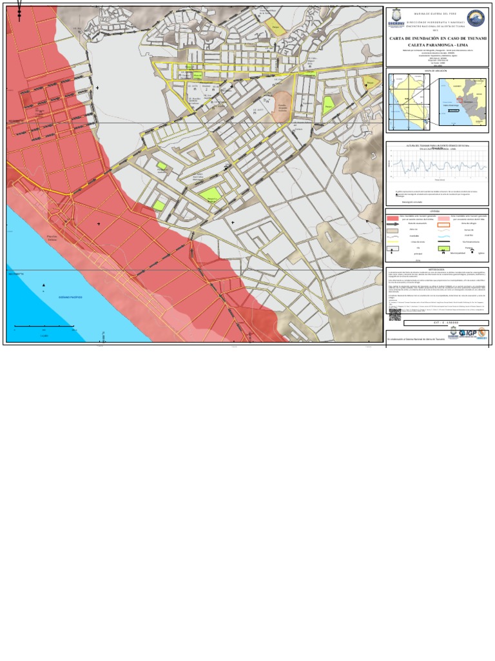The width and height of the screenshot is (495, 661).
Task: Click the black Vía Panamericana legend line
Action: 444,241
